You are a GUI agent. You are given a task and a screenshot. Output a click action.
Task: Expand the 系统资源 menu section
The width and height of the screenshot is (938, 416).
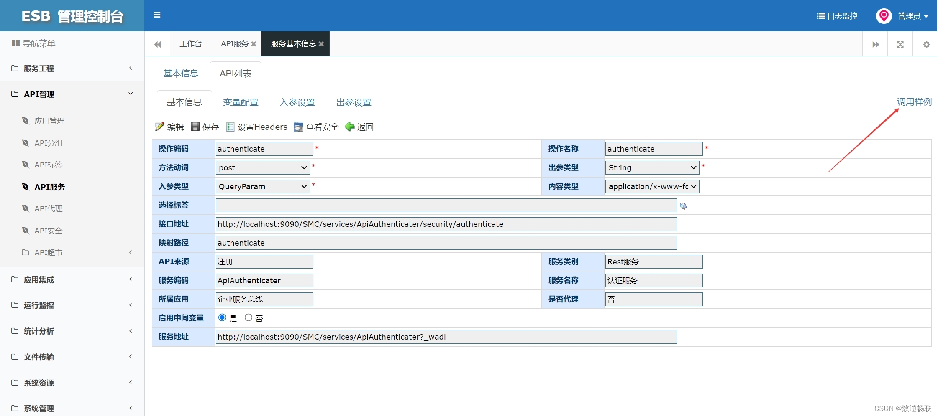pos(72,383)
